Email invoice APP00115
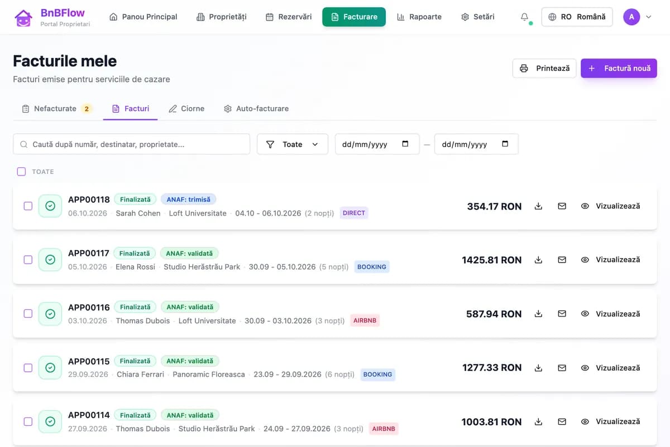The image size is (670, 447). coord(562,368)
